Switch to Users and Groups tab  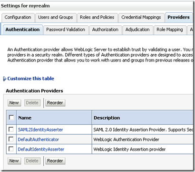[x=56, y=17]
